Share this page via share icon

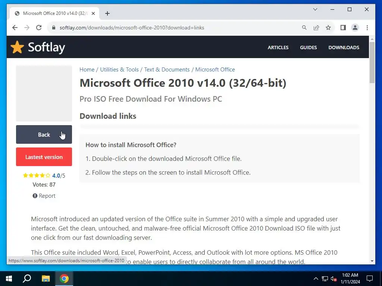click(x=316, y=28)
